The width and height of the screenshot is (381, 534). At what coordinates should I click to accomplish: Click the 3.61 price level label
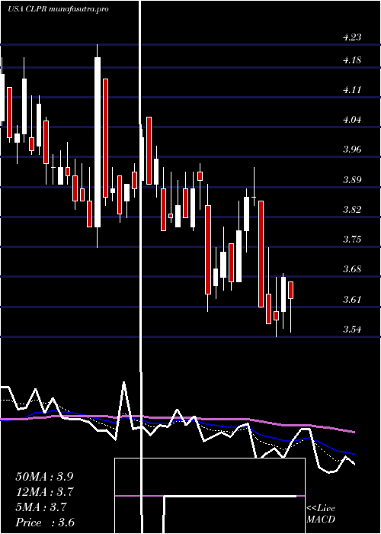coord(352,300)
